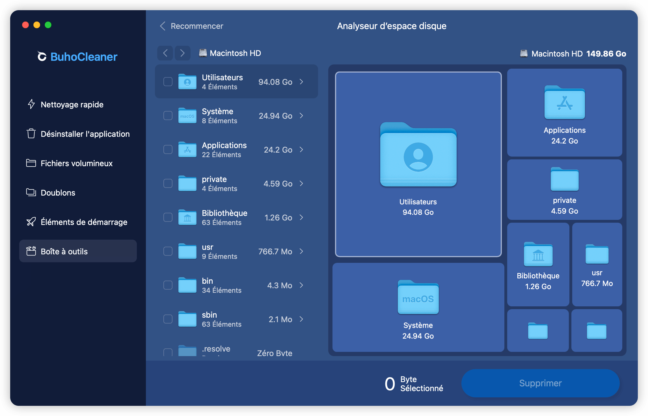The height and width of the screenshot is (416, 648).
Task: Click the Applications folder icon in list
Action: coord(187,149)
